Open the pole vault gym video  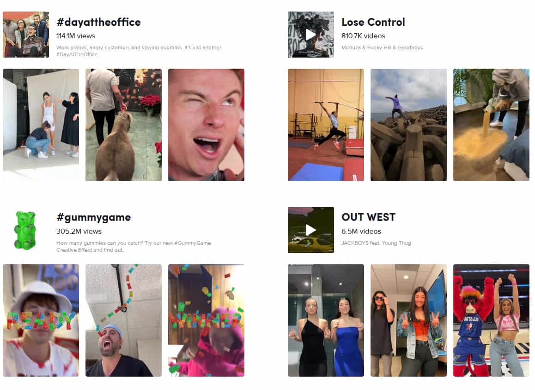coord(326,125)
